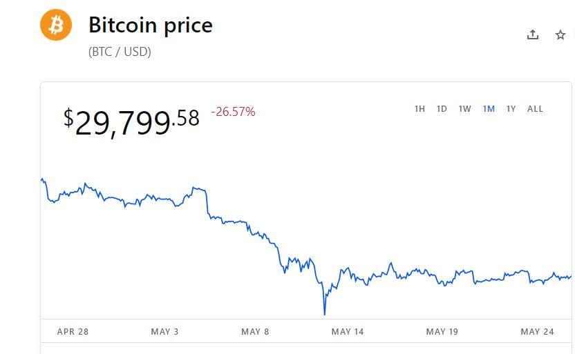Show ALL time price history
This screenshot has width=575, height=354.
coord(535,109)
